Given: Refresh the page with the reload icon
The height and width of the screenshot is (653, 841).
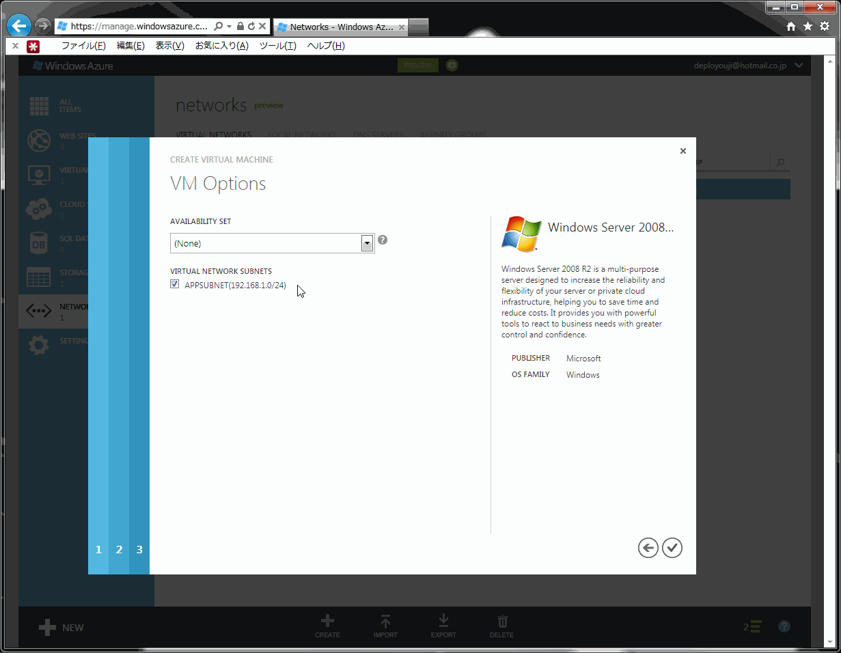Looking at the screenshot, I should tap(251, 26).
